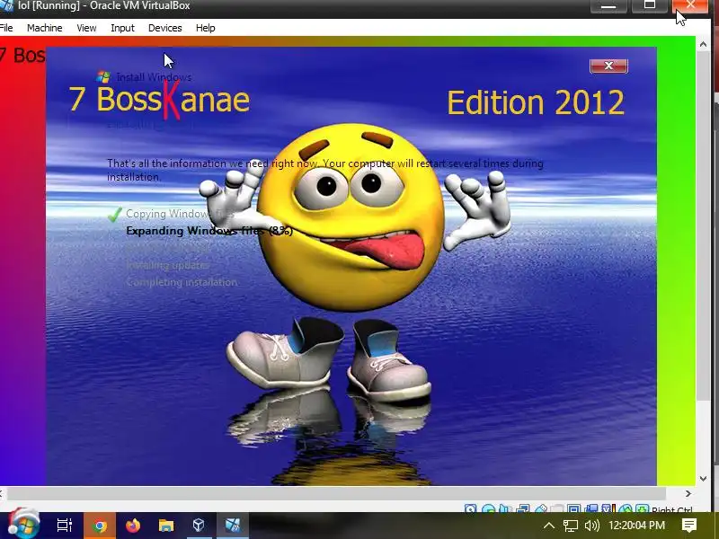This screenshot has height=539, width=719.
Task: Minimize the VirtualBox VM window
Action: (608, 5)
